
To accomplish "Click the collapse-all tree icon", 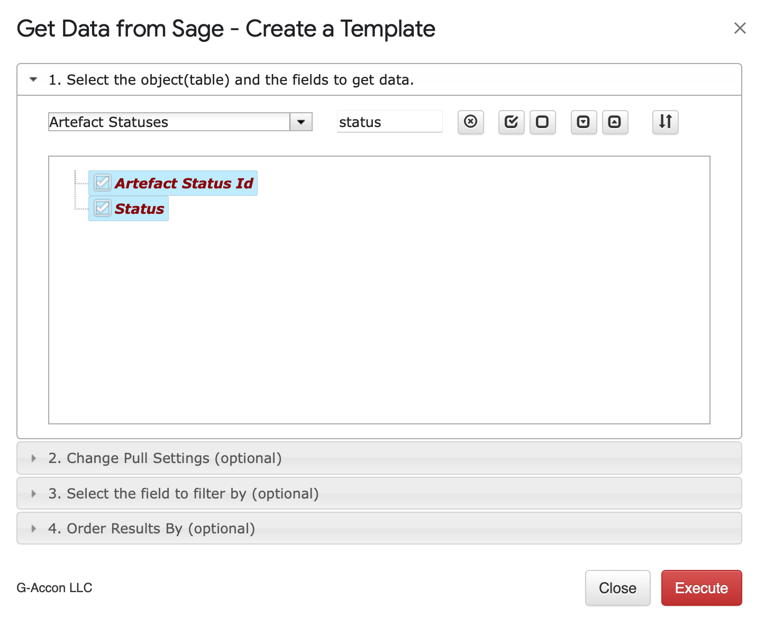I will click(x=614, y=122).
